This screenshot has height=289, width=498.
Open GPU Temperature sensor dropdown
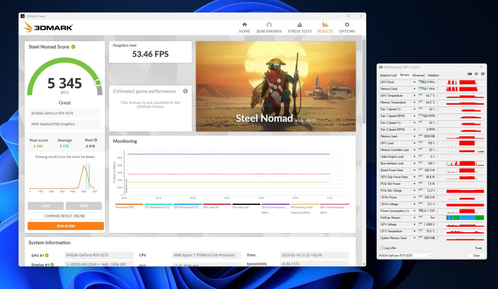414,96
